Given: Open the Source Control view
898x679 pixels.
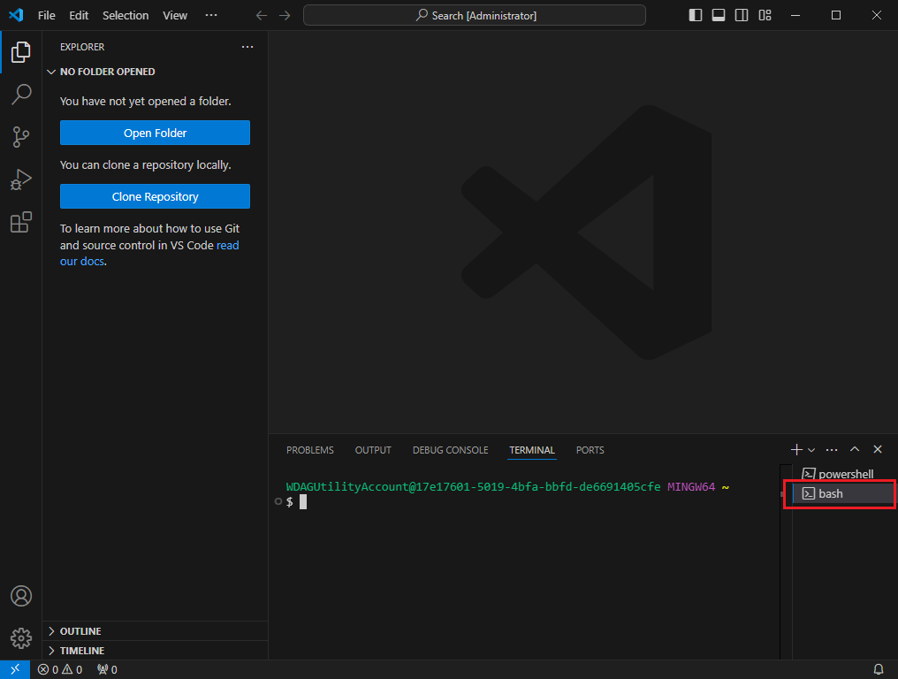Looking at the screenshot, I should (x=21, y=137).
